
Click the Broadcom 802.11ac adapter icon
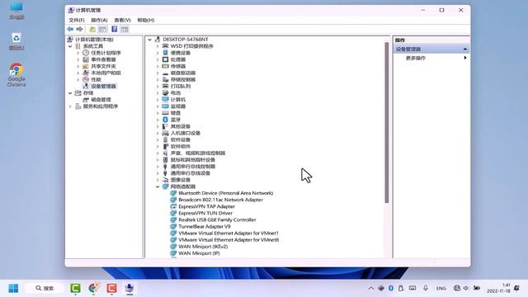pos(173,200)
